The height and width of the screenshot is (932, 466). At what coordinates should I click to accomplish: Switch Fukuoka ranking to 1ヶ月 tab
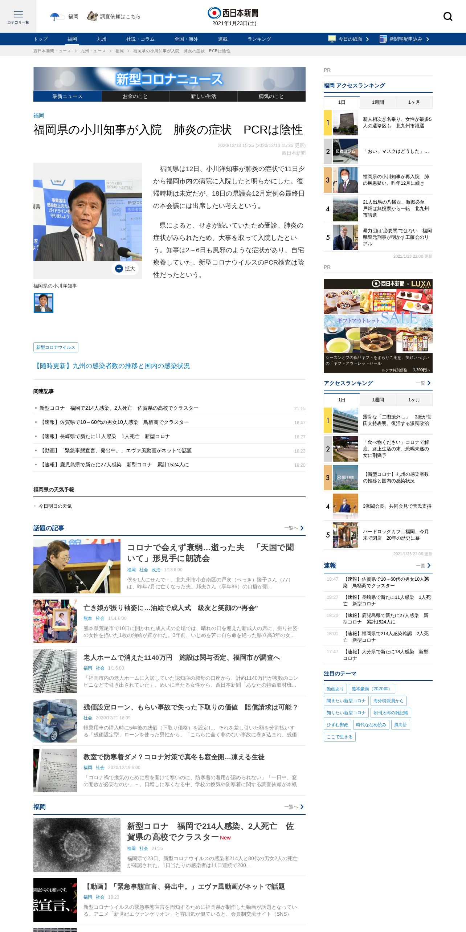pos(414,102)
